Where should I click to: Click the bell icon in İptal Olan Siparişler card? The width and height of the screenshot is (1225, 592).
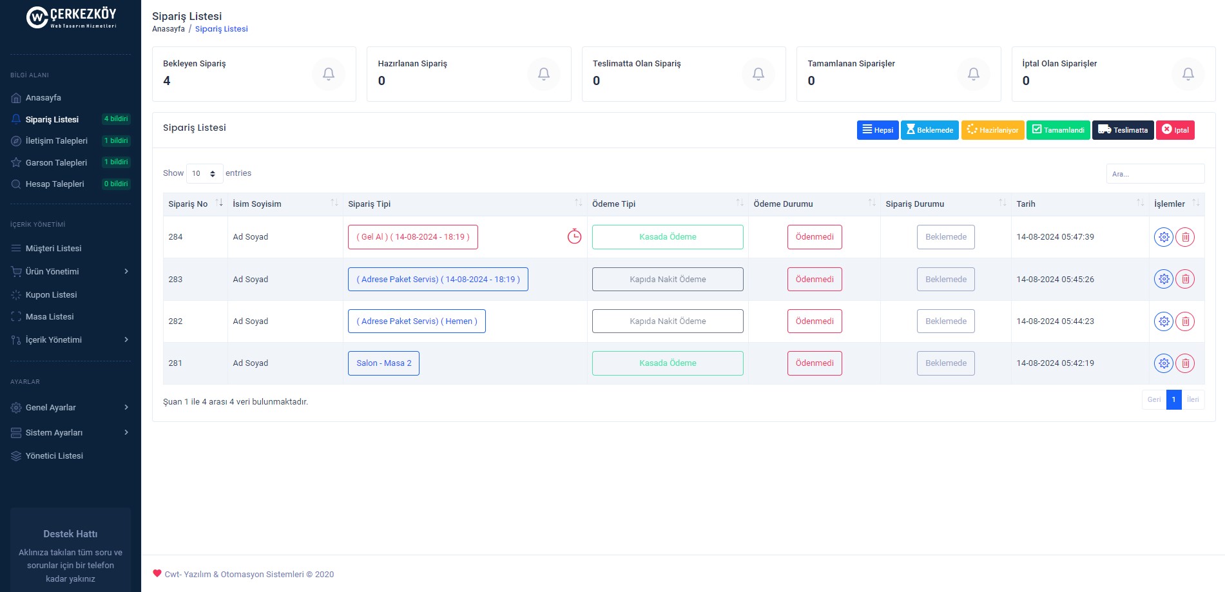[1188, 74]
